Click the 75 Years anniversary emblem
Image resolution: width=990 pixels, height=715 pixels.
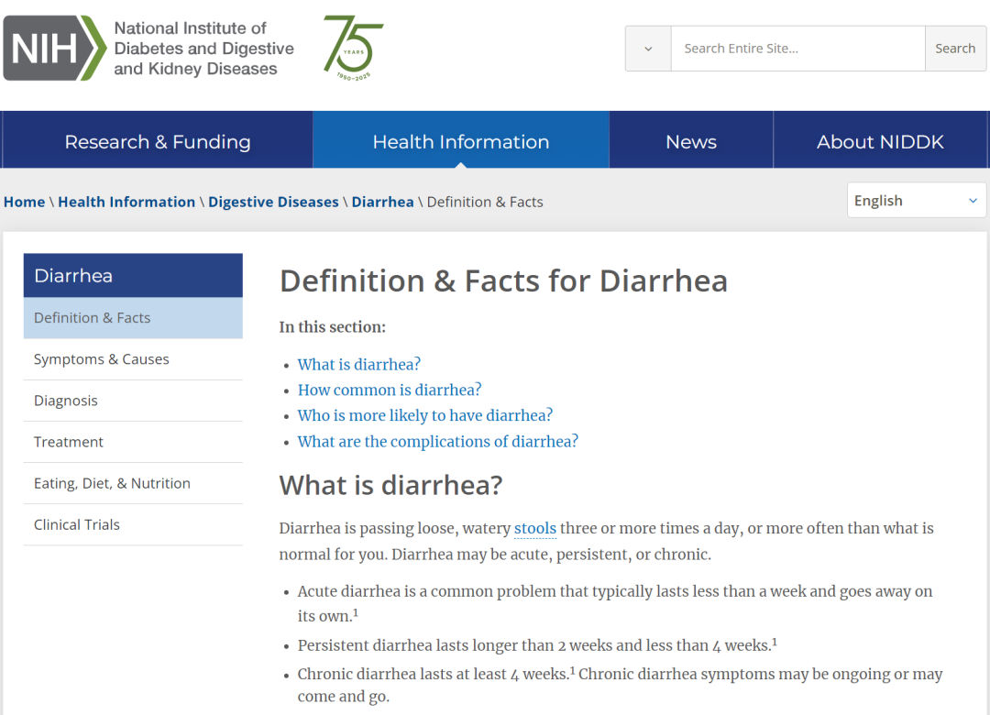coord(353,48)
